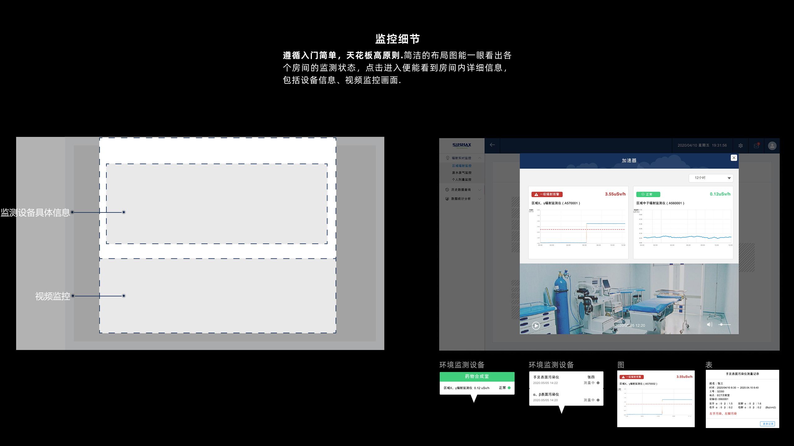Open 个人剂量监控 sidebar item

tap(462, 179)
